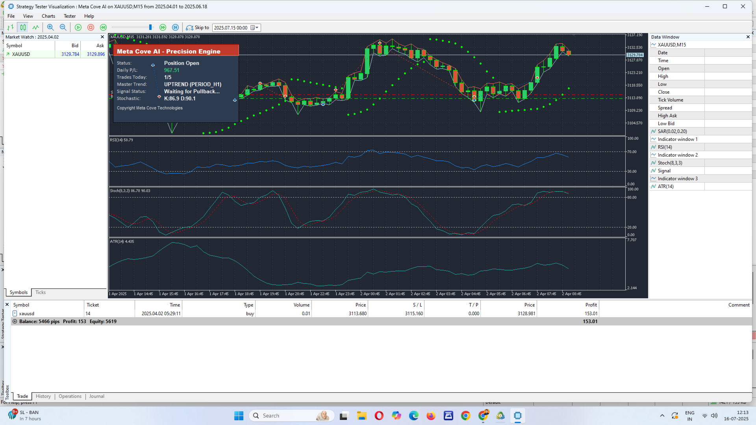The image size is (756, 425).
Task: Close the Market Watch panel
Action: (x=102, y=37)
